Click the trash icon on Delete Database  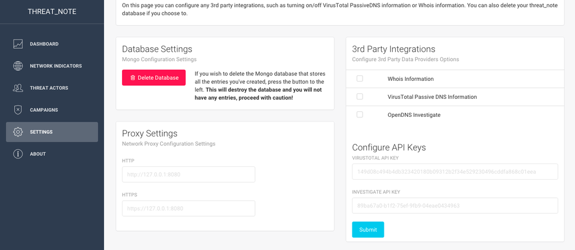[133, 78]
